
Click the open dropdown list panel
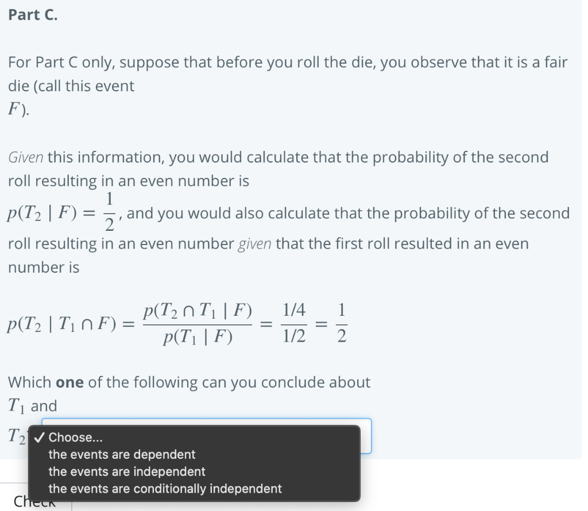pyautogui.click(x=195, y=462)
